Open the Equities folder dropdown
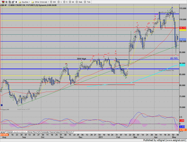The height and width of the screenshot is (142, 187). point(24,2)
